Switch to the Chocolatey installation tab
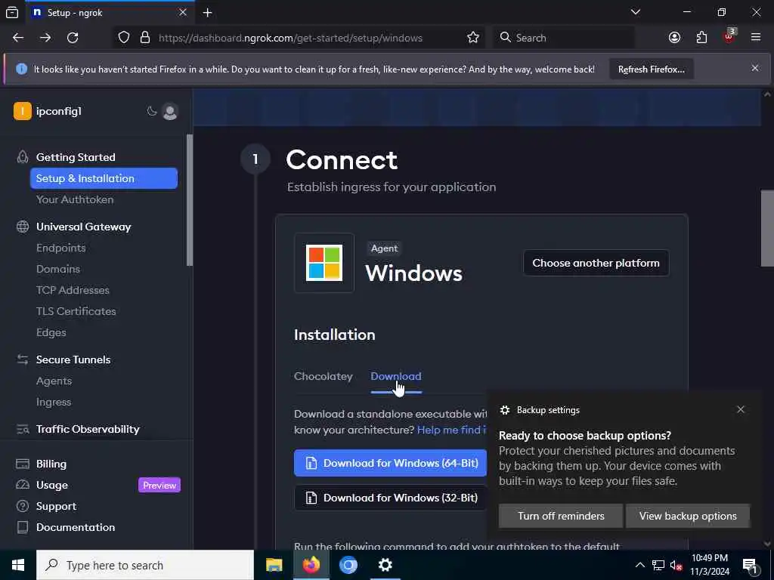Screen dimensions: 774x580 [324, 376]
